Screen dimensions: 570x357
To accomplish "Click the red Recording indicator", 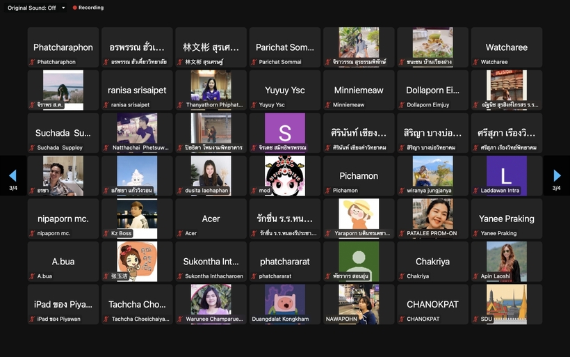I will coord(87,8).
